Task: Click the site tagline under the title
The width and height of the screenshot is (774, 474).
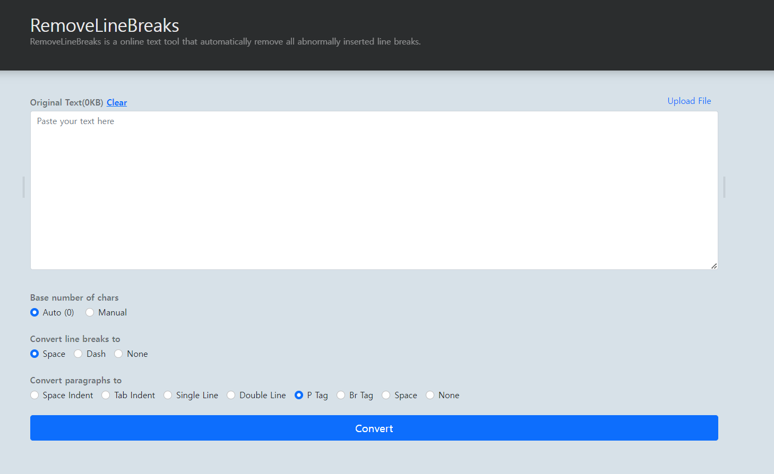Action: (x=226, y=41)
